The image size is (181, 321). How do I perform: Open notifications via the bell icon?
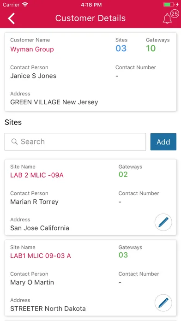[167, 19]
